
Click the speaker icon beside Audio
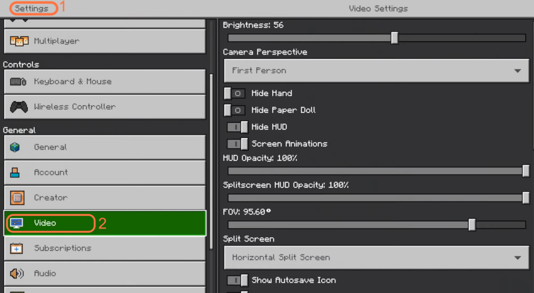point(17,273)
